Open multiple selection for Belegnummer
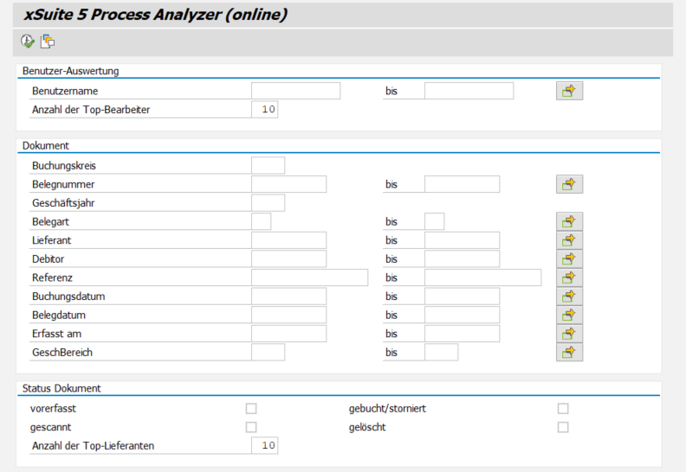Image resolution: width=686 pixels, height=472 pixels. (569, 184)
